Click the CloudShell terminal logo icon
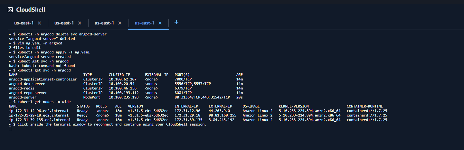Viewport: 464px width, 150px height. 10,10
